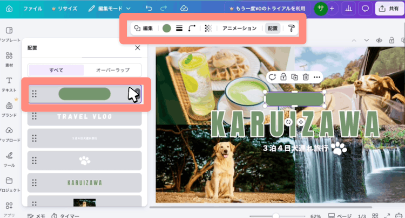
Task: Start the ¥0 trial offer
Action: pos(267,9)
